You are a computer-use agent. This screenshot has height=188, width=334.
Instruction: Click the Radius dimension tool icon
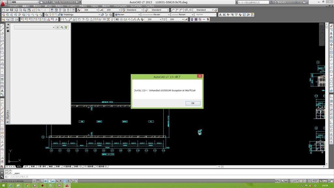79,19
